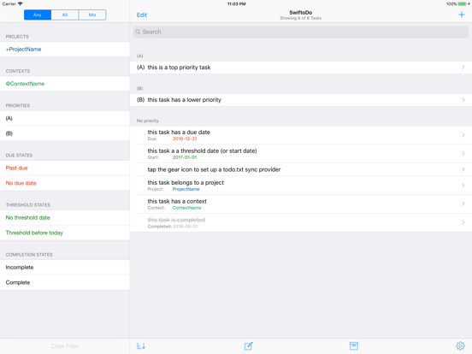
Task: Filter by Incomplete tasks
Action: [65, 268]
